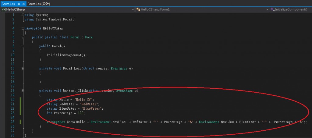Viewport: 312px width, 138px height.
Task: Click the method icon beside InitializeComponent()
Action: tap(273, 9)
